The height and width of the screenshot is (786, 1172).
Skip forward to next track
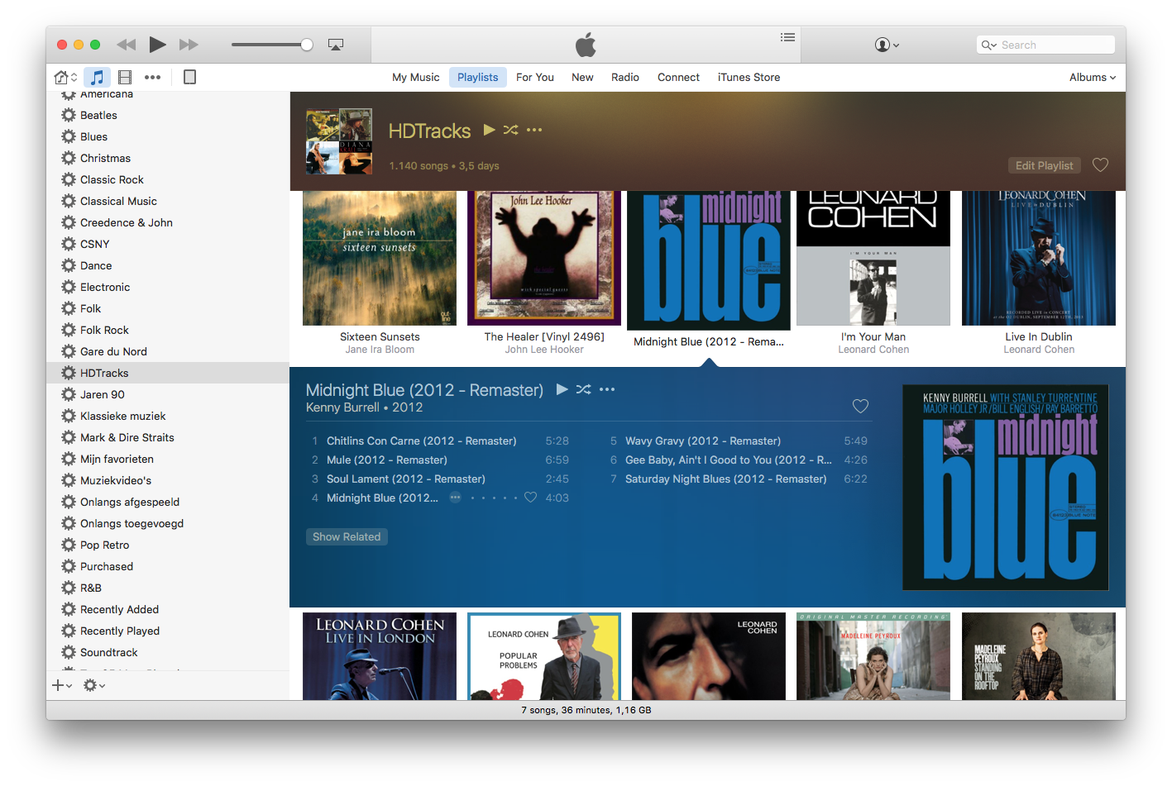pyautogui.click(x=189, y=45)
